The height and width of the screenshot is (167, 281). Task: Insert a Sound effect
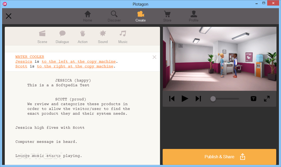point(103,37)
